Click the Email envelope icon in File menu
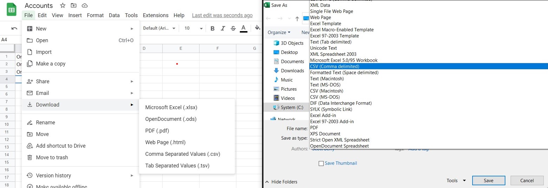548x188 pixels. pos(30,93)
